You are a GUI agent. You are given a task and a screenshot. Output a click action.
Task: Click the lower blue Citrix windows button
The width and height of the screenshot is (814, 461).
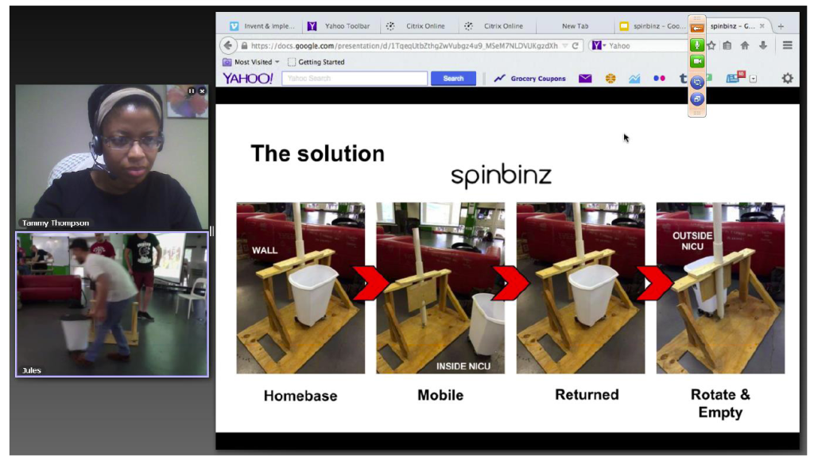coord(697,99)
